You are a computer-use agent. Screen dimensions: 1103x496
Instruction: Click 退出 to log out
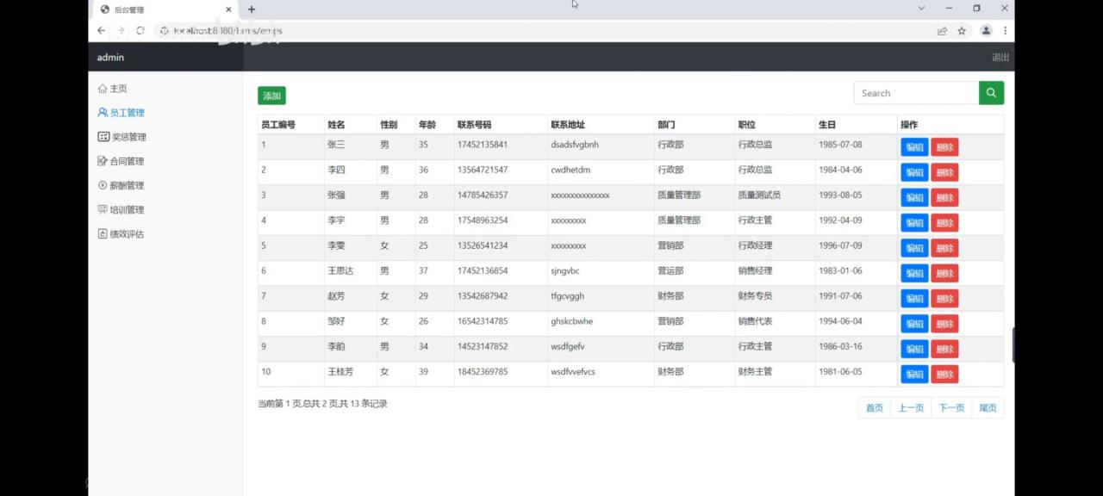[1000, 58]
